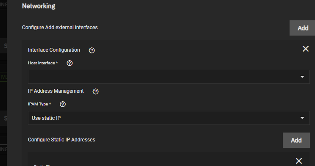Click the Networking section heading

39,6
